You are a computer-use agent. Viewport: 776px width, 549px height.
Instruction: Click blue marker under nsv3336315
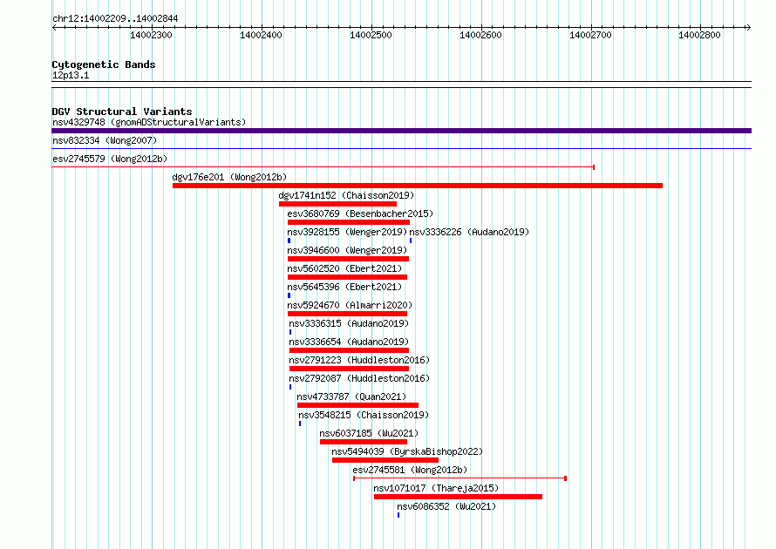(290, 332)
